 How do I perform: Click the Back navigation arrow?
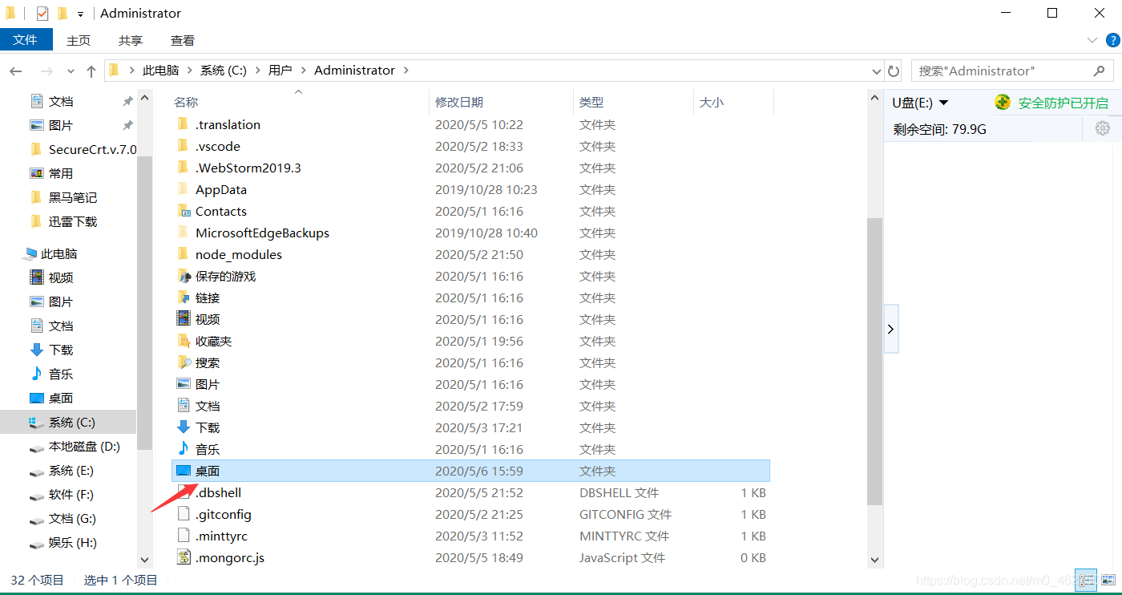pyautogui.click(x=16, y=71)
